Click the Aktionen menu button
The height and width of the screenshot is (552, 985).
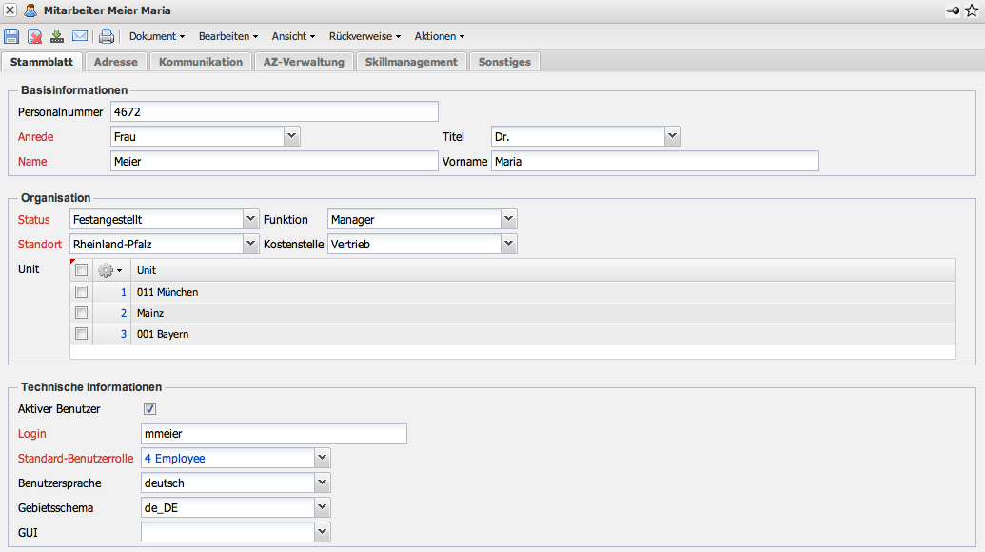(x=439, y=36)
